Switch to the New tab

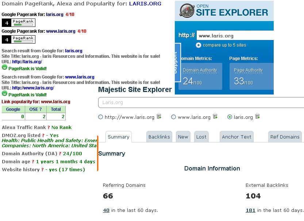[183, 137]
